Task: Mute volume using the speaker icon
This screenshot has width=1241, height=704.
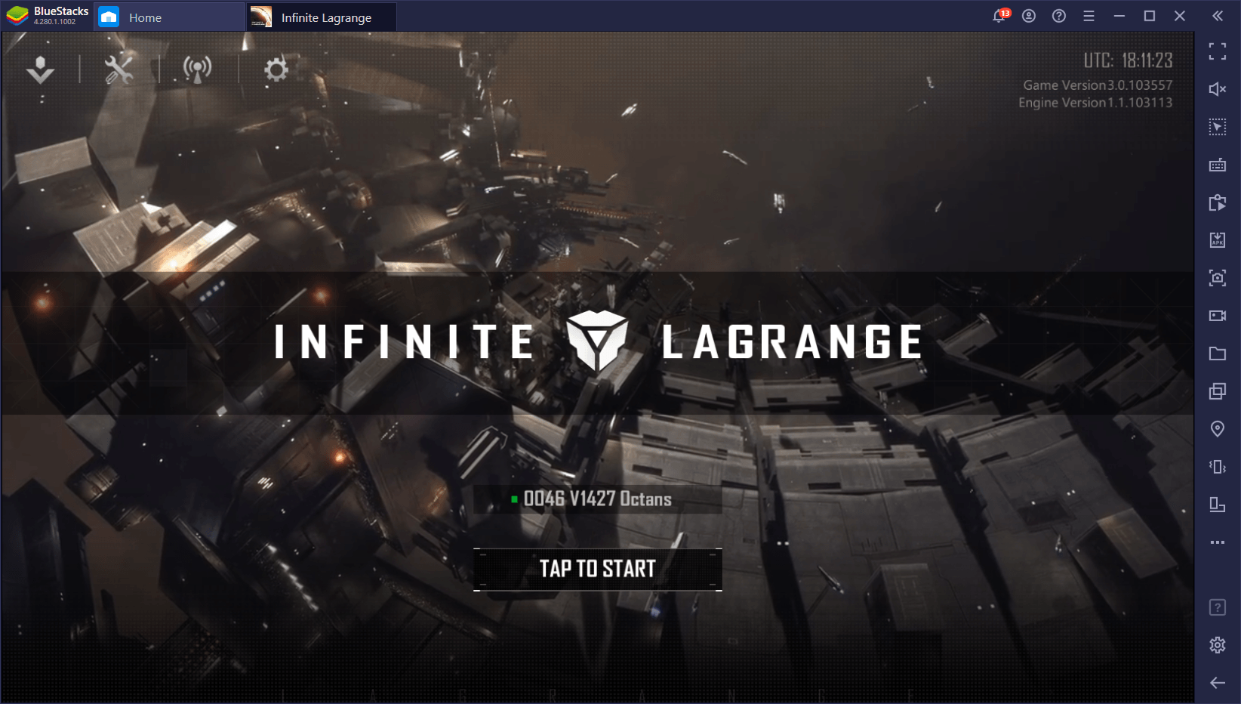Action: [x=1218, y=89]
